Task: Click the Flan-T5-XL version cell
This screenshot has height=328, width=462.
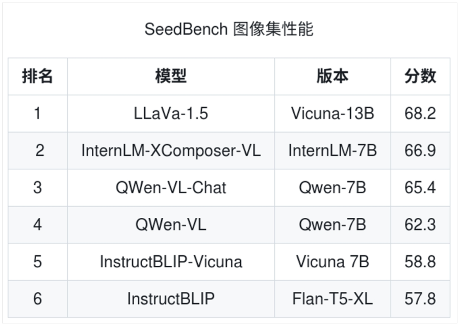Action: point(332,298)
